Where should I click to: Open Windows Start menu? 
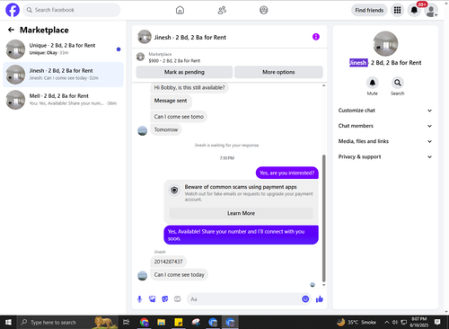click(8, 322)
